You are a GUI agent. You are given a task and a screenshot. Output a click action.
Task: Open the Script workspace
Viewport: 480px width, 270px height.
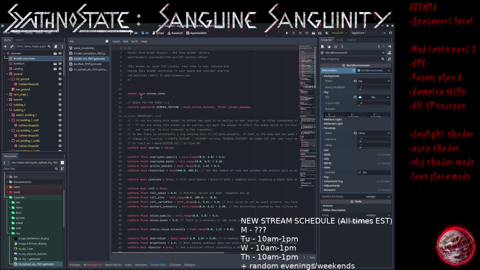(x=159, y=33)
